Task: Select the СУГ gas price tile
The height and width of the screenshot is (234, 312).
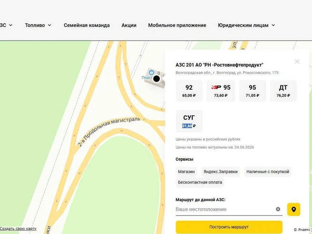Action: pos(189,121)
